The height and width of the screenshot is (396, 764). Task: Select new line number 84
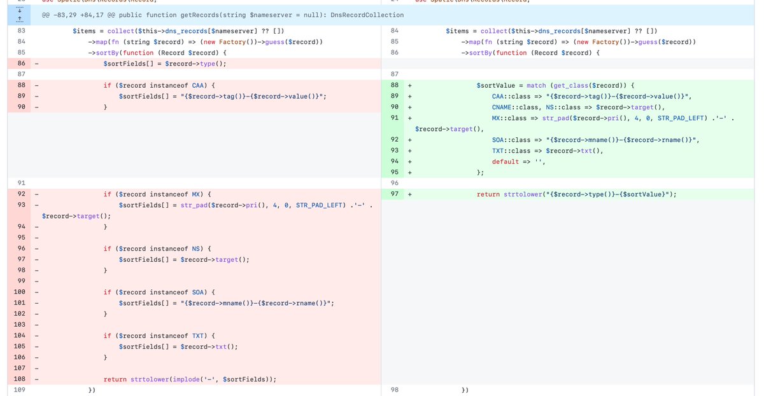pyautogui.click(x=394, y=31)
